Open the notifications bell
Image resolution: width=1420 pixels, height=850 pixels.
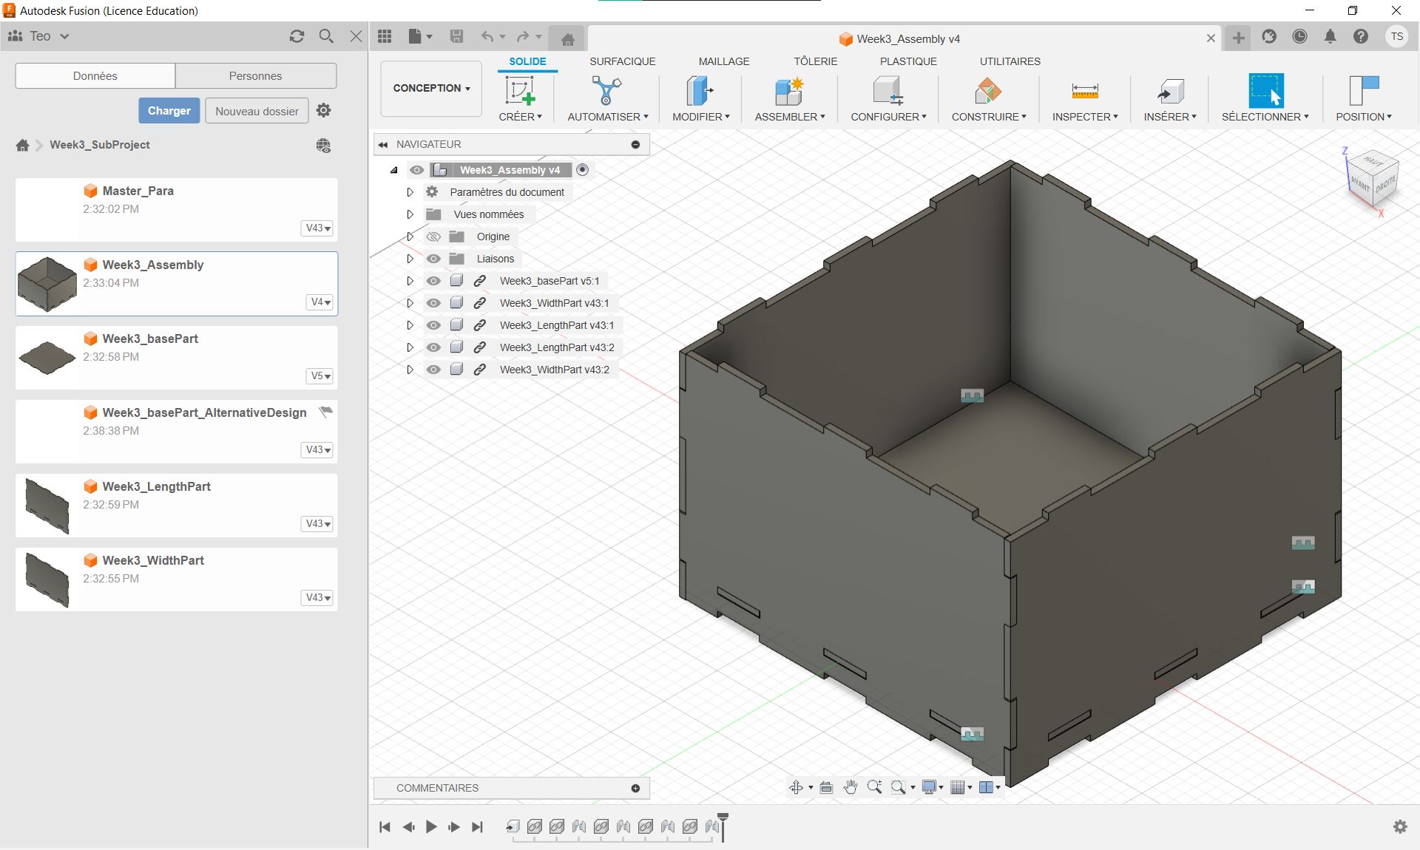coord(1330,36)
